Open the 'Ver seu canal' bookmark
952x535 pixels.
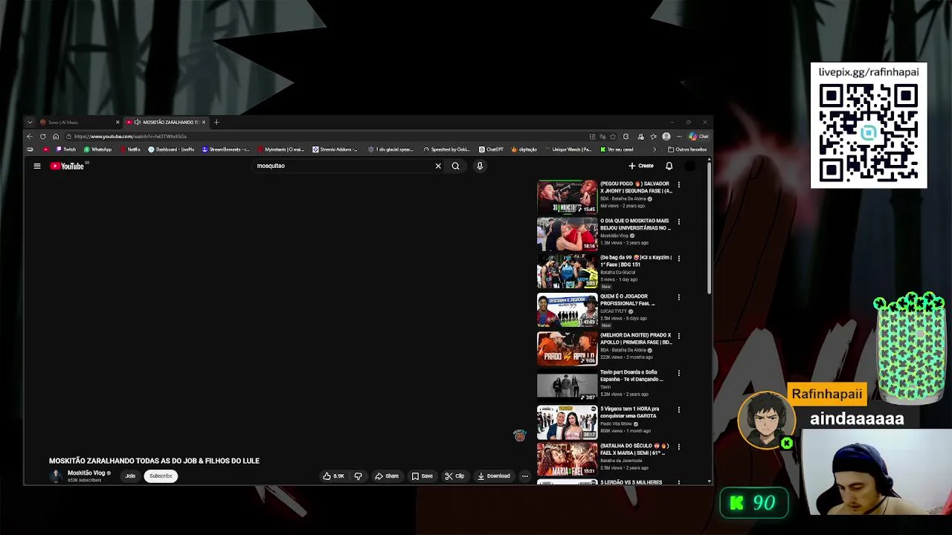(x=617, y=149)
